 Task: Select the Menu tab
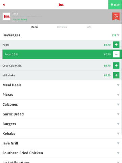coord(34,27)
